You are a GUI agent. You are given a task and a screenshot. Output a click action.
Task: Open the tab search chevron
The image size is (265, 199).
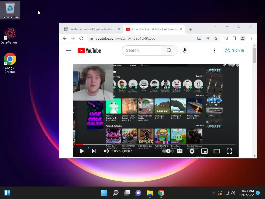tap(215, 26)
